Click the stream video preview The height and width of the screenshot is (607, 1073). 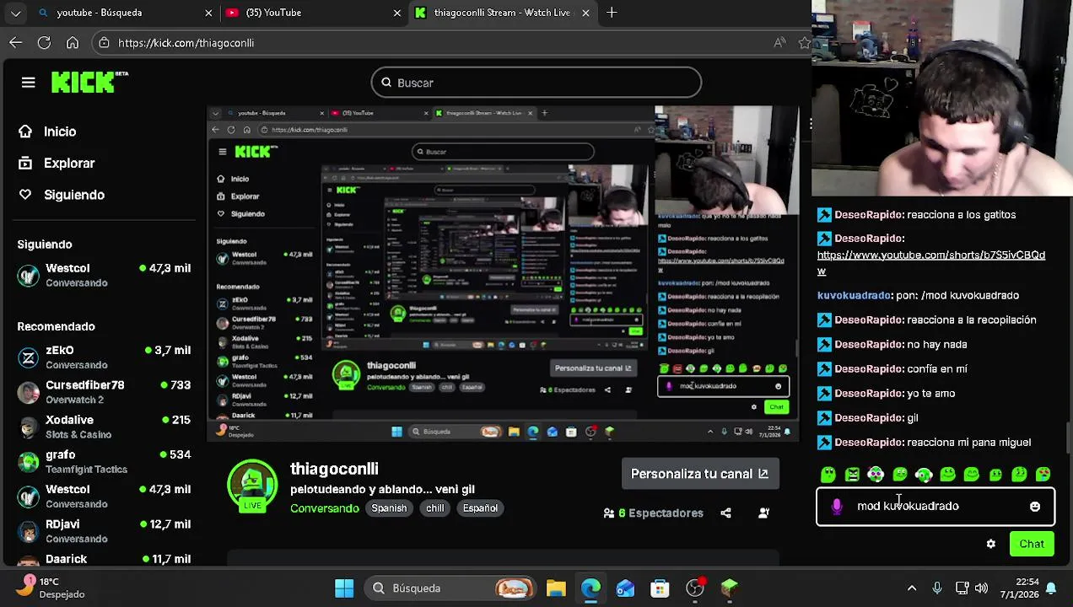click(x=504, y=273)
